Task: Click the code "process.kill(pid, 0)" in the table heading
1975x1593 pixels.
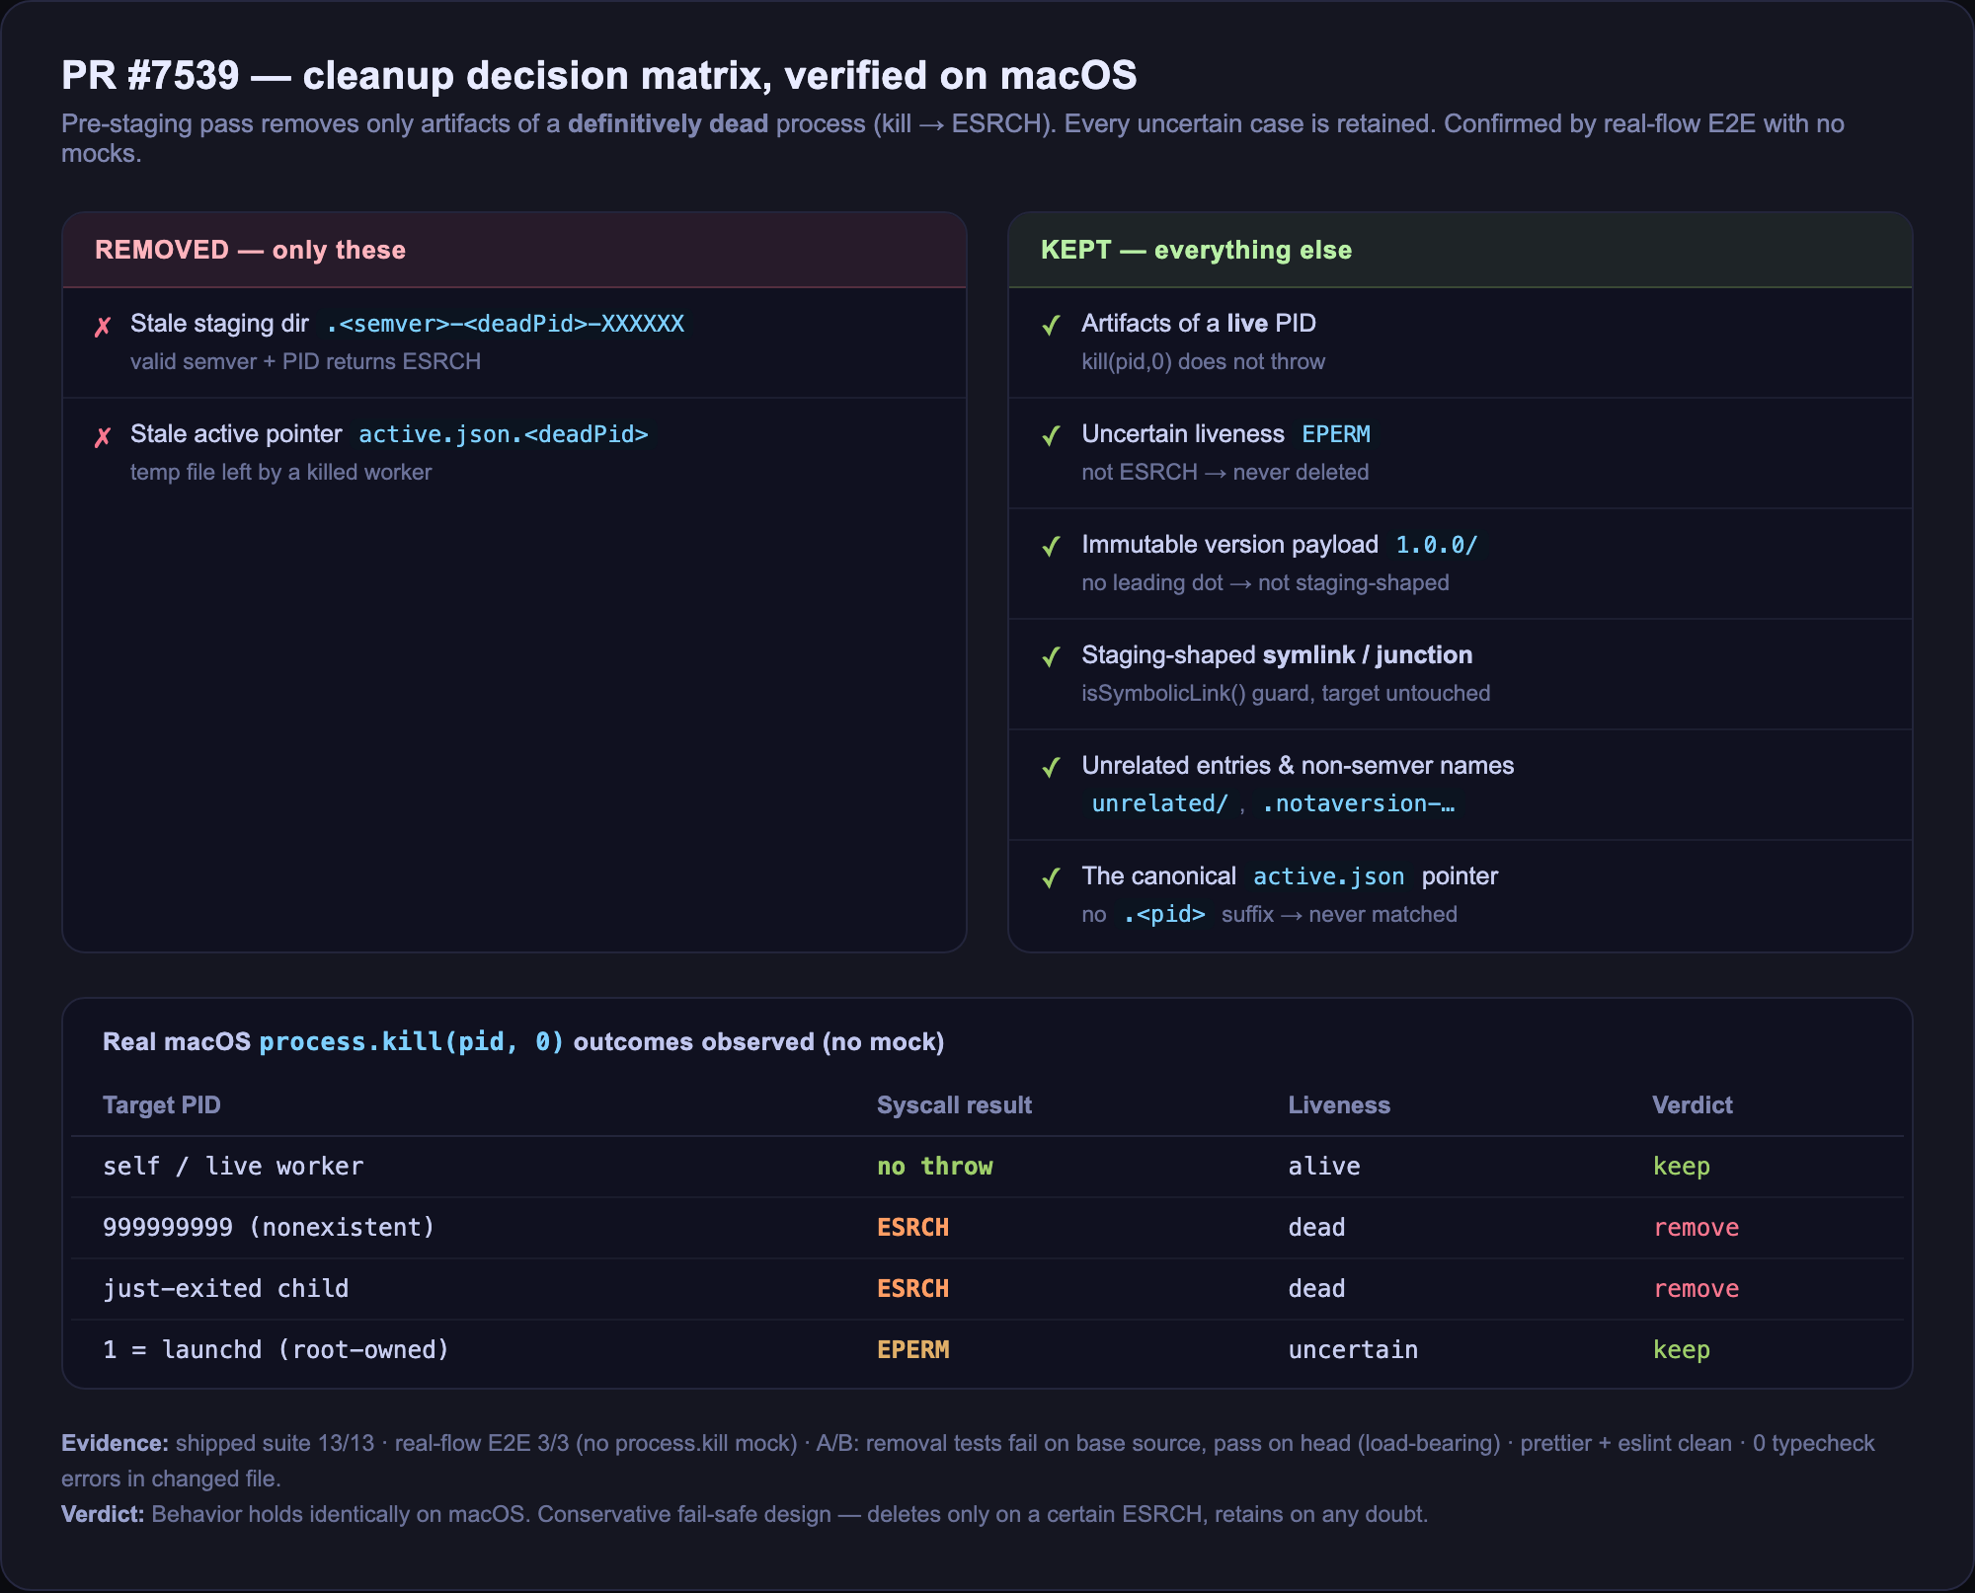Action: tap(412, 1042)
